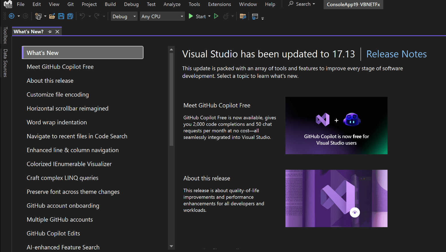Select Meet GitHub Copilot Free in list

(x=60, y=67)
